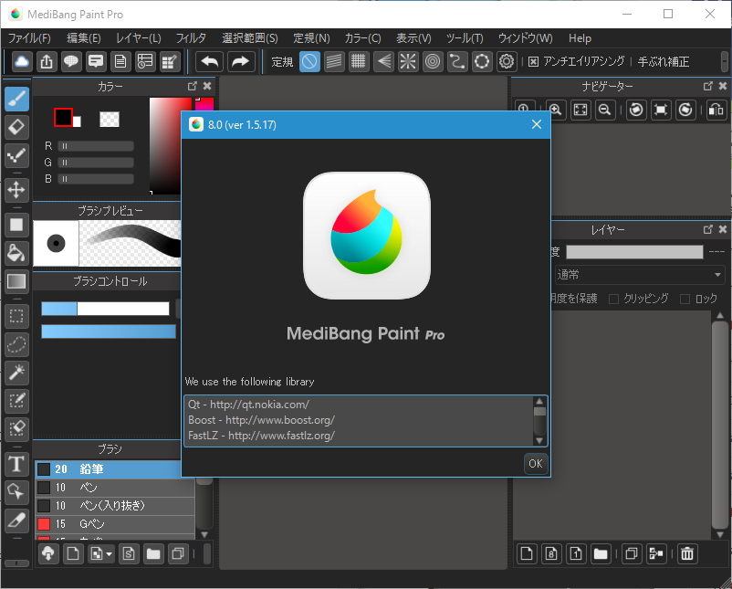The height and width of the screenshot is (589, 732).
Task: Open the ファイル menu
Action: (x=28, y=38)
